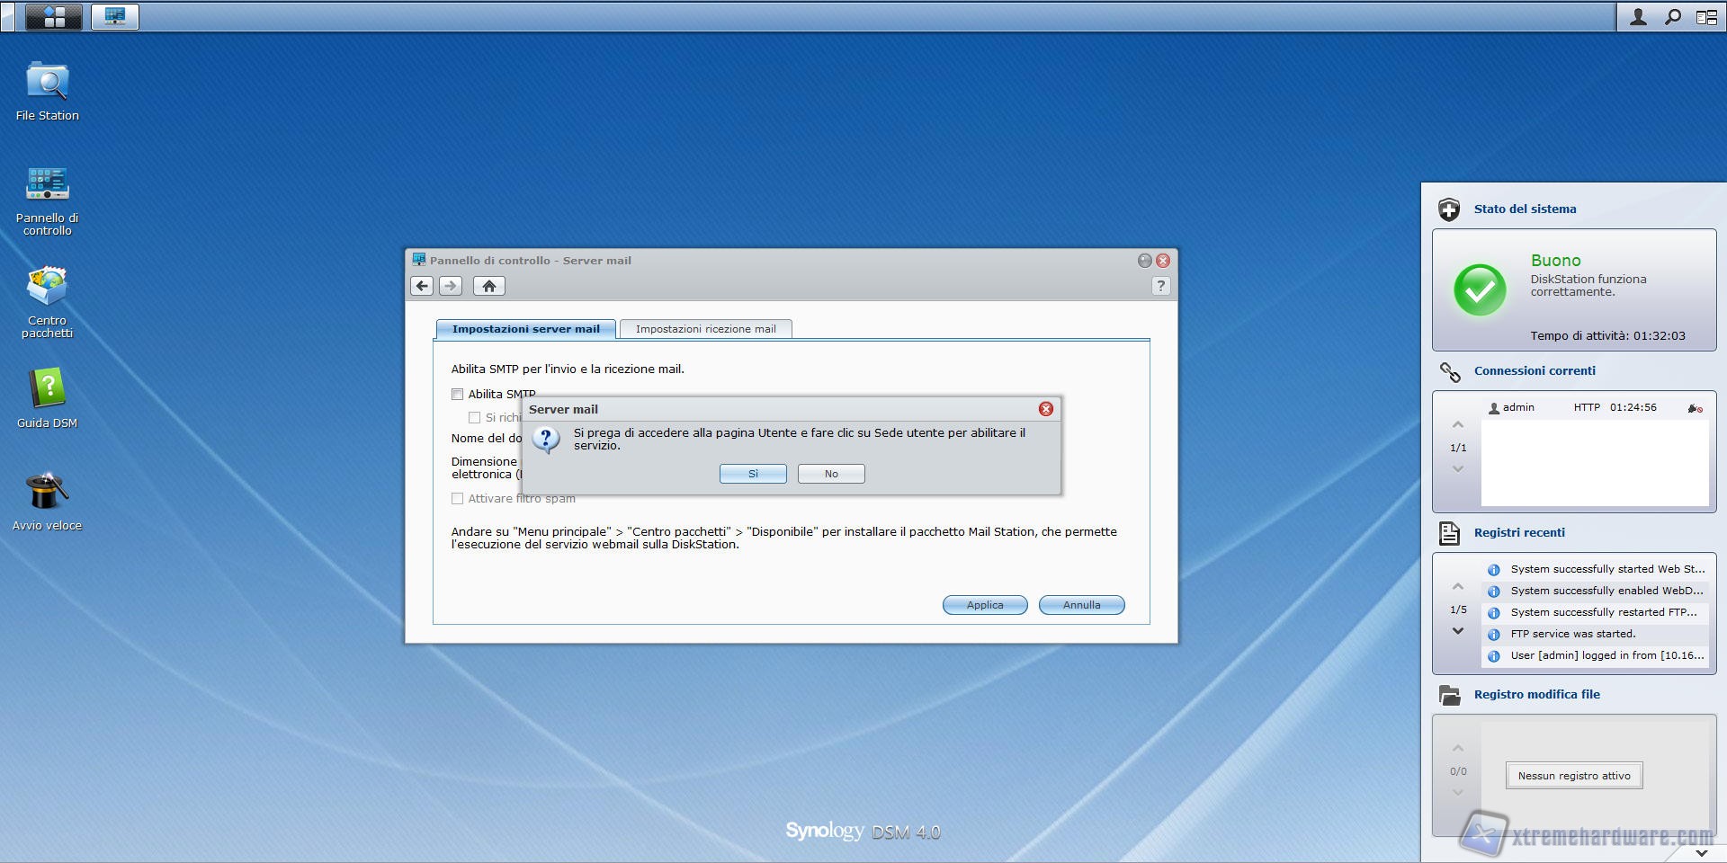This screenshot has height=863, width=1727.
Task: Launch Centro pacchetti from desktop
Action: pos(47,288)
